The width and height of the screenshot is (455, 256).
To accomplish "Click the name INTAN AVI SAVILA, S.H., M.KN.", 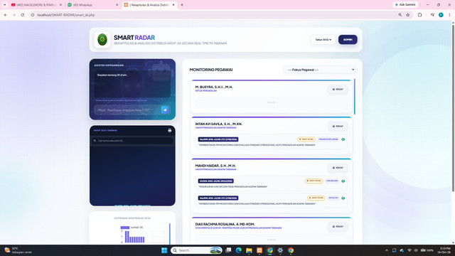I will point(219,124).
